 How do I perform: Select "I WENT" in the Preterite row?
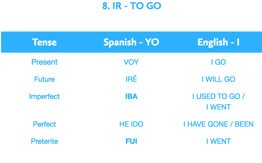coord(218,141)
